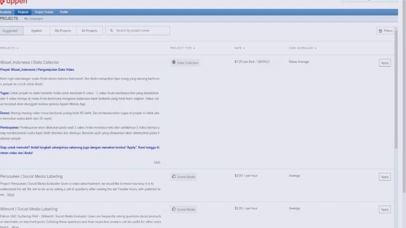
Task: Switch to the Applied tab
Action: (x=36, y=30)
